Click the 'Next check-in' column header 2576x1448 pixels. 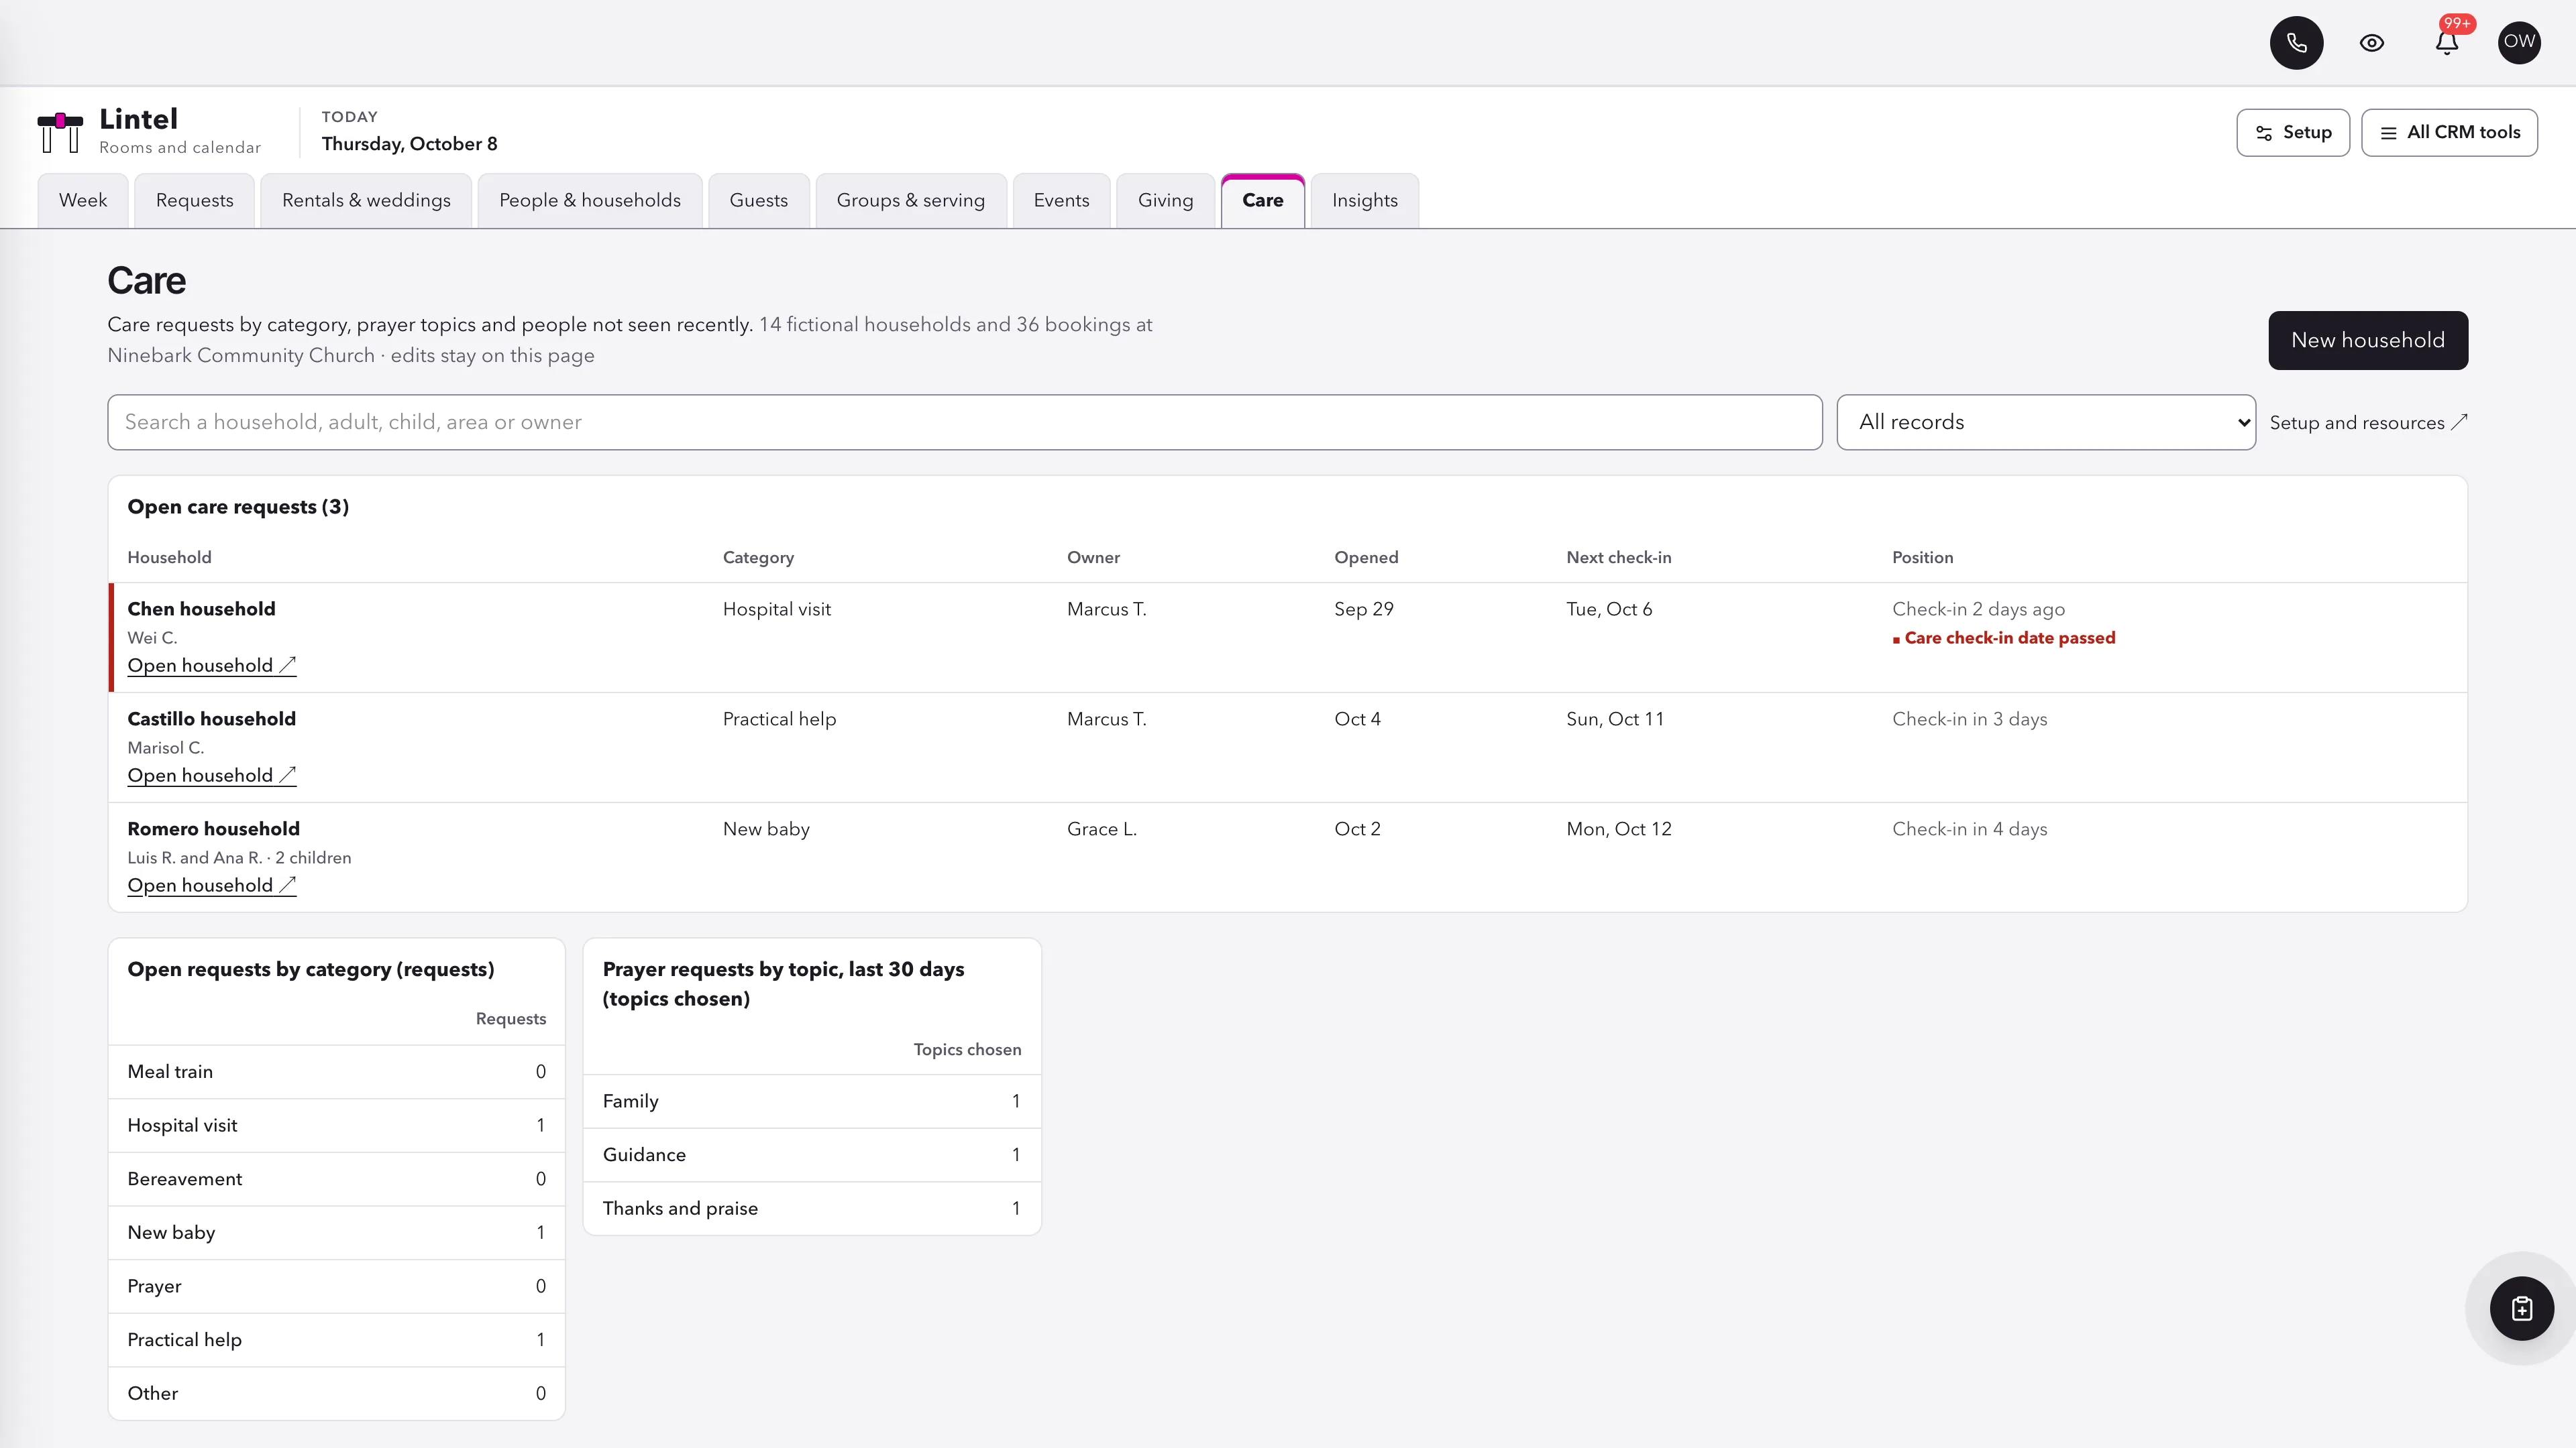click(1618, 558)
